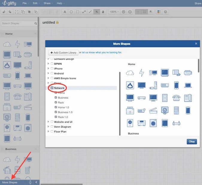Select the Ellipse shape tool

[x=71, y=12]
